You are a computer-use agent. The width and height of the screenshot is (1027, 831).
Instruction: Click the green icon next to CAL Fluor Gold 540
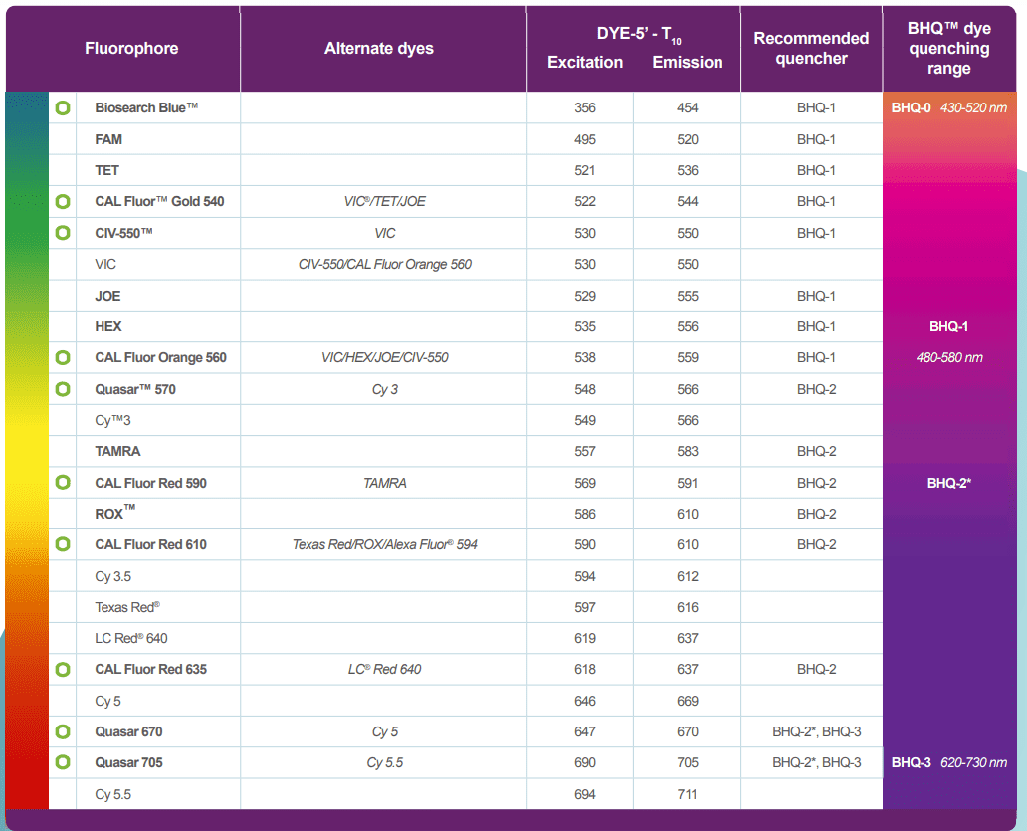63,201
